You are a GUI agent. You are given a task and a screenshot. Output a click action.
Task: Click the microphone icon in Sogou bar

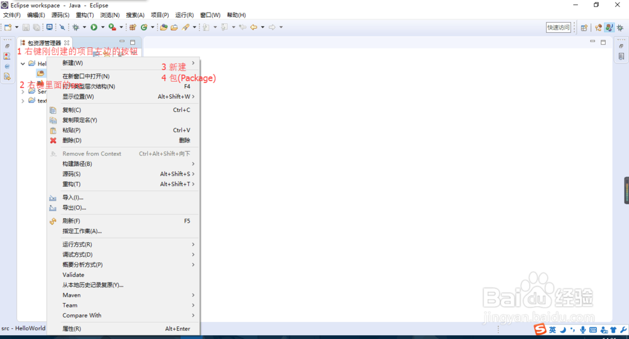pyautogui.click(x=582, y=330)
